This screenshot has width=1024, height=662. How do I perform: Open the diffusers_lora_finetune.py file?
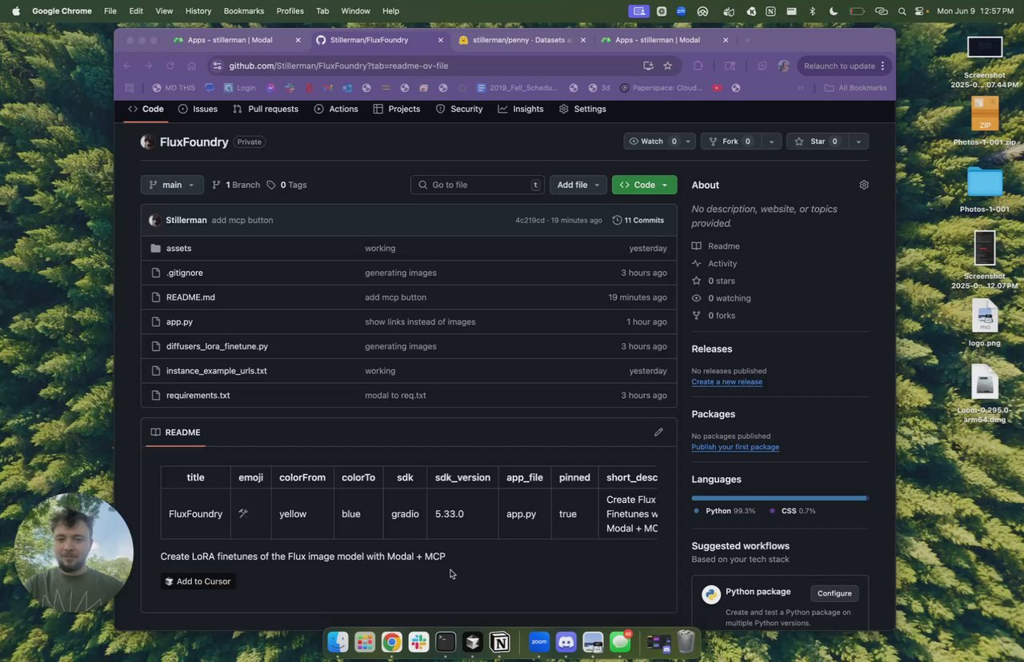(217, 346)
